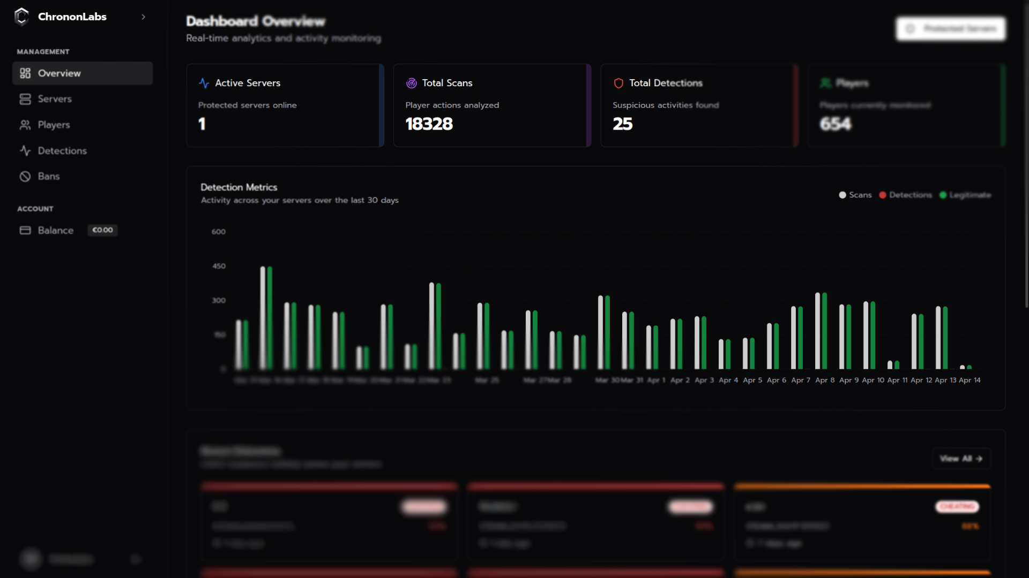Screen dimensions: 1029x578
Task: Expand the user profile options at bottom left
Action: tap(136, 559)
